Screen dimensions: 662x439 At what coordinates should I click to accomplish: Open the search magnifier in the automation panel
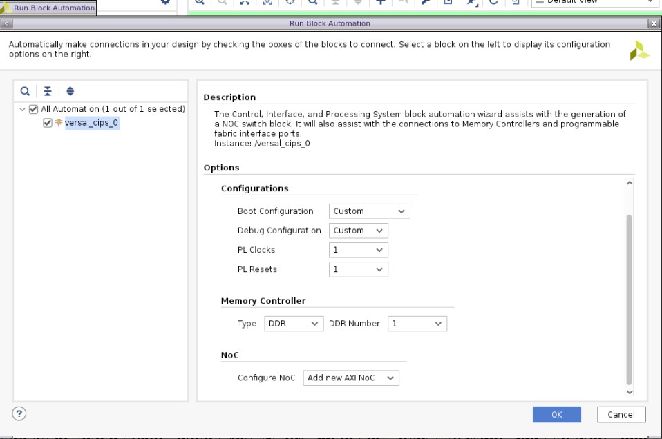tap(25, 90)
